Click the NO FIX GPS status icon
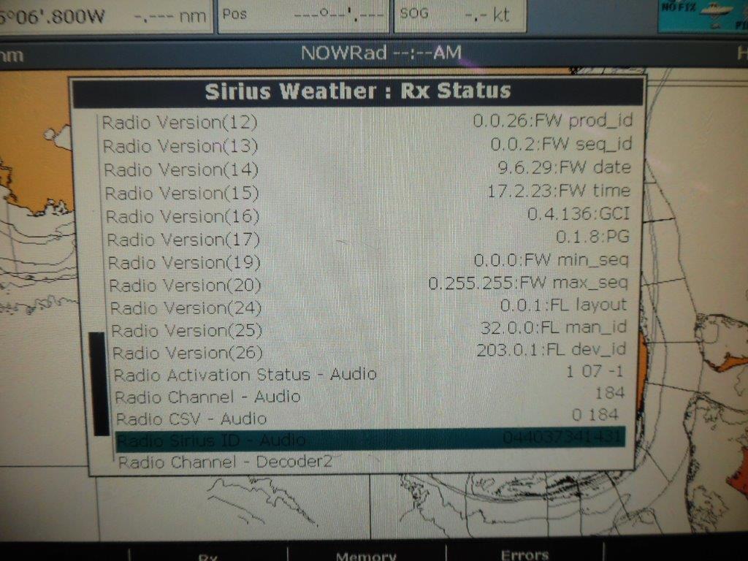748x561 pixels. click(x=703, y=16)
